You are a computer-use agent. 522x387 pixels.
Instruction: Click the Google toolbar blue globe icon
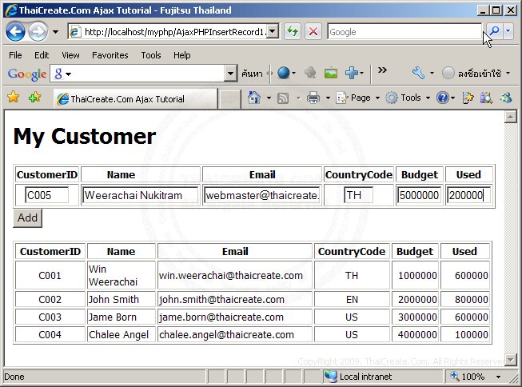(284, 73)
